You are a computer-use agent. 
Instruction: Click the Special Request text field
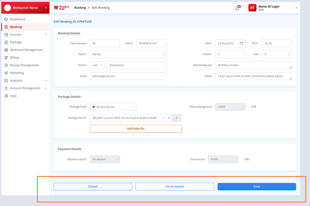click(x=253, y=65)
